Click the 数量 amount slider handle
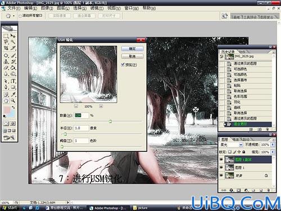 point(110,122)
